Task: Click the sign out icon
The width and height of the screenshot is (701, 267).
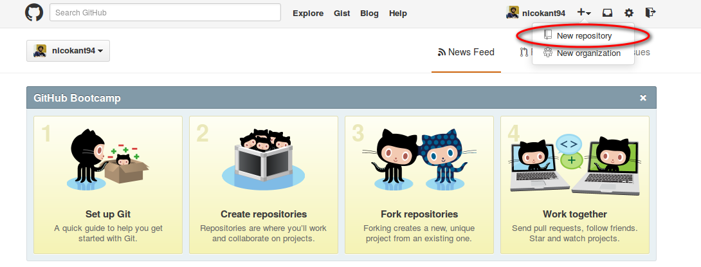Action: [650, 12]
